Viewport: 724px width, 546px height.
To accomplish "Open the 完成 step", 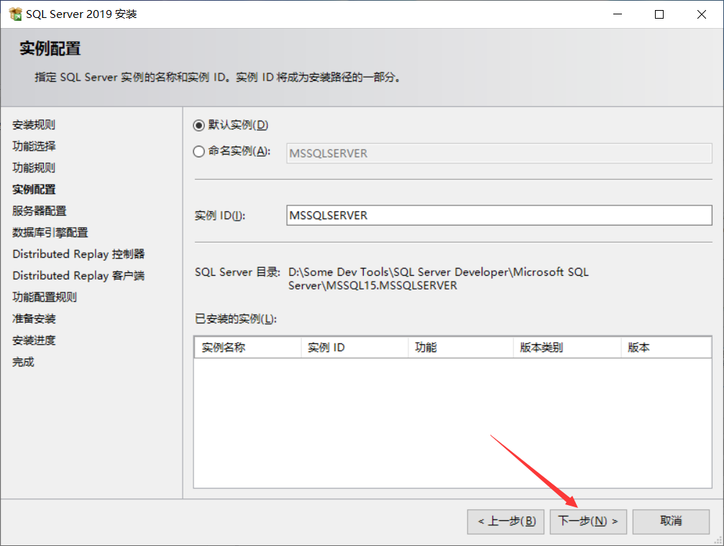I will coord(22,361).
